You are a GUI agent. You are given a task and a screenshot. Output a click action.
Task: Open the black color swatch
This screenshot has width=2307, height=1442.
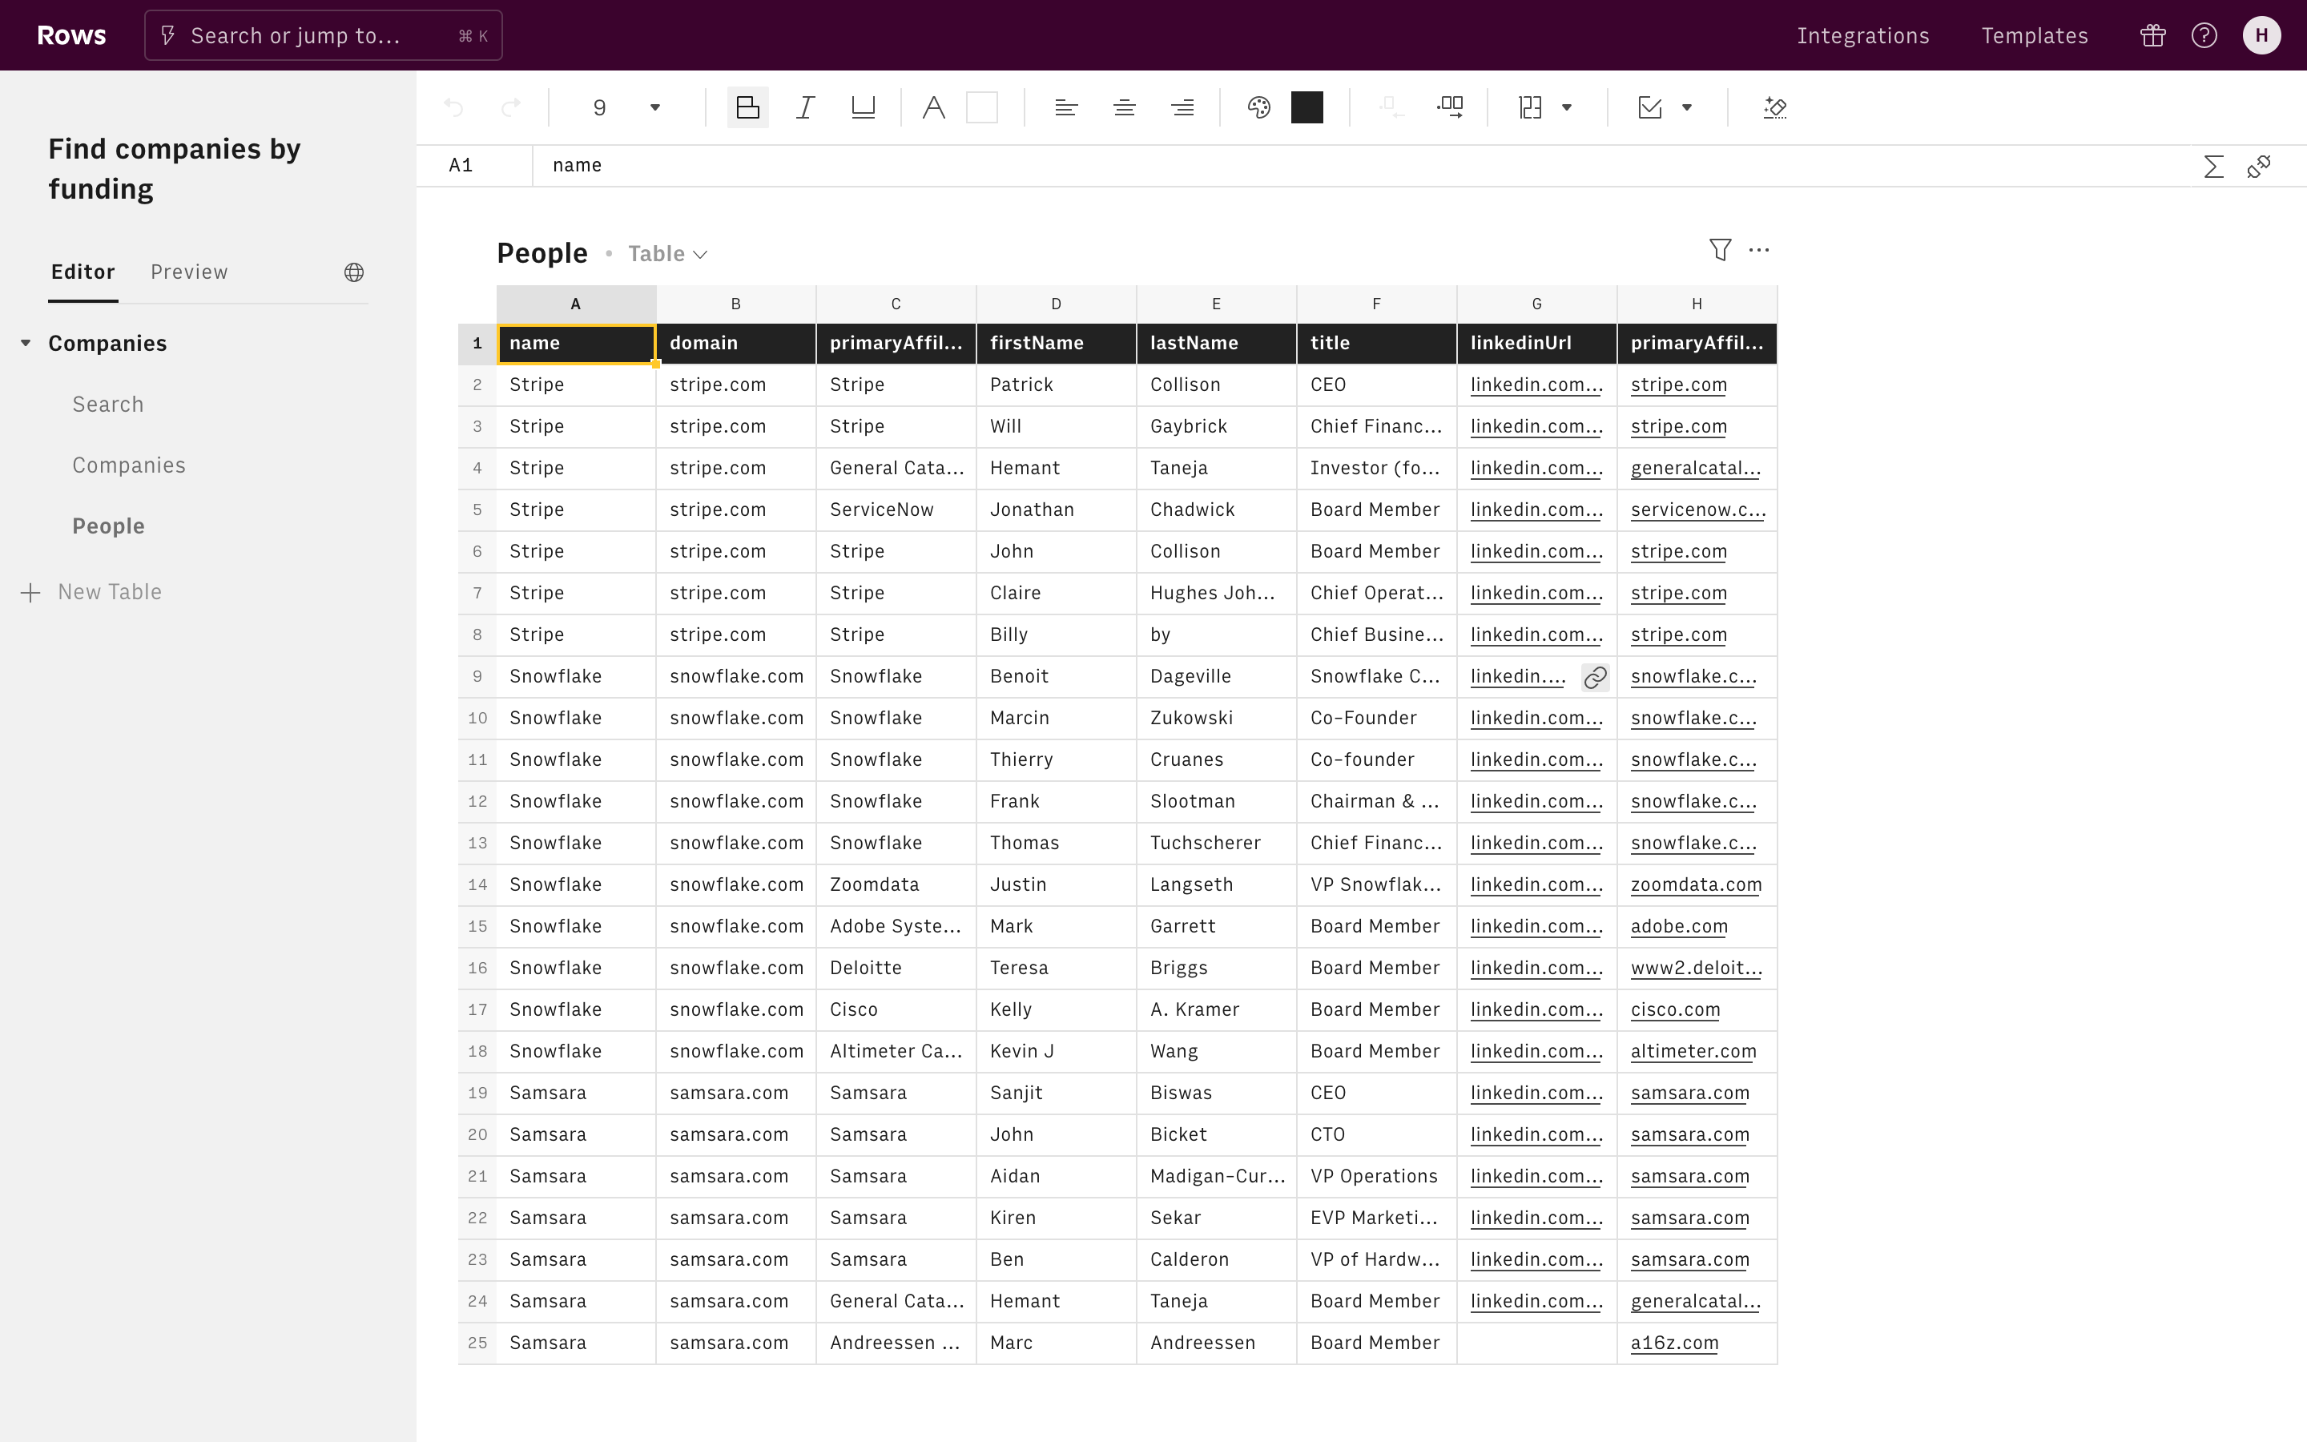tap(1307, 108)
